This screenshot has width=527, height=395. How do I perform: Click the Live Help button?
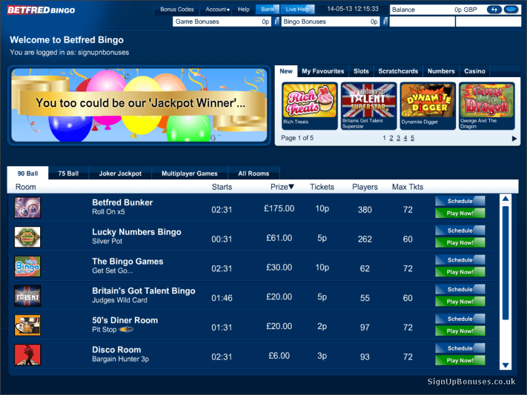pyautogui.click(x=297, y=9)
